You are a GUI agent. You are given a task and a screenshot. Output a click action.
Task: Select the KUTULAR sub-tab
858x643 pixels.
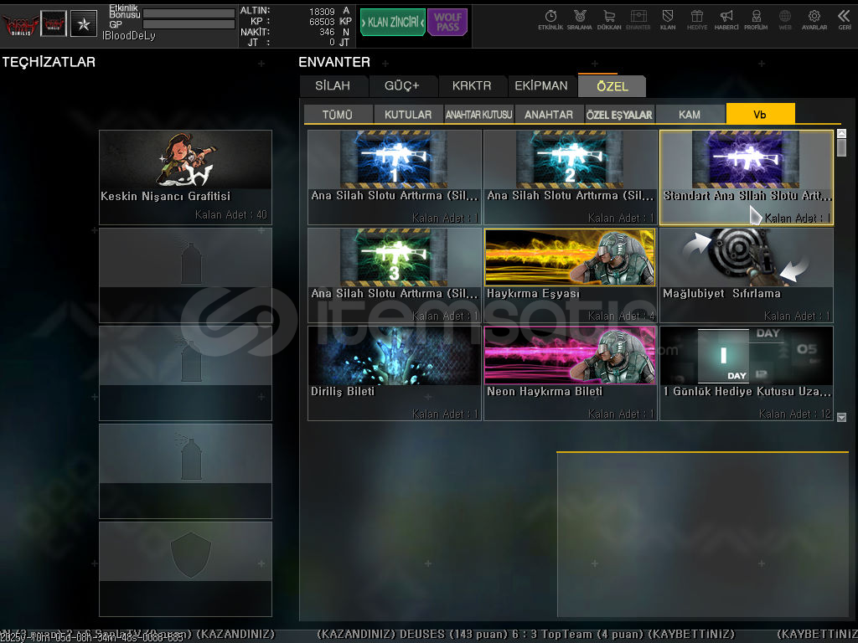pyautogui.click(x=408, y=115)
